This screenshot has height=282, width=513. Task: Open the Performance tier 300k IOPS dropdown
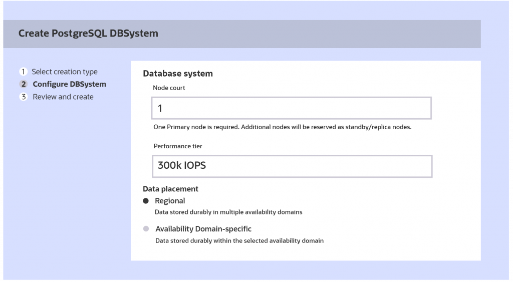click(292, 166)
